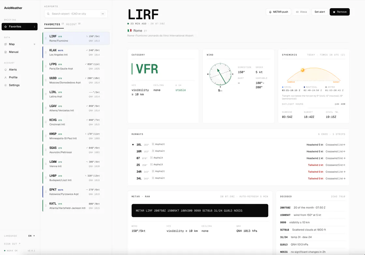Click the Map icon in sidebar

coord(6,44)
